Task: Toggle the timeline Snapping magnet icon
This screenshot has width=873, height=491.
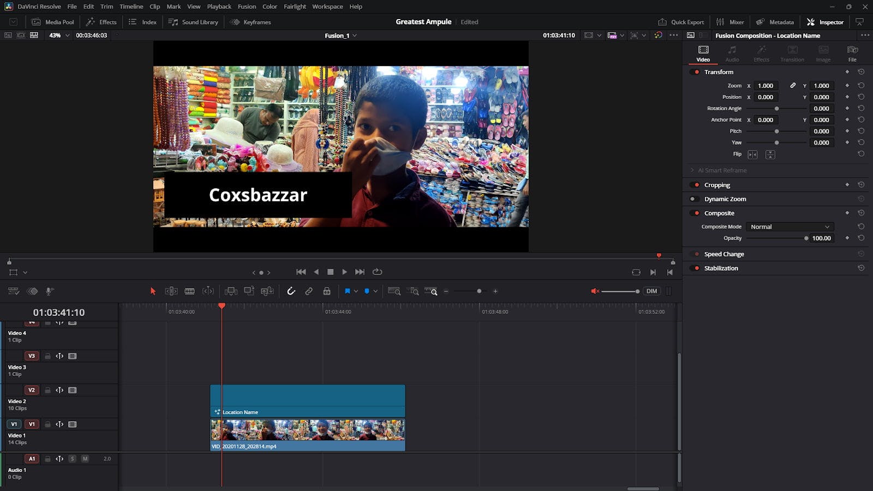Action: click(x=291, y=291)
